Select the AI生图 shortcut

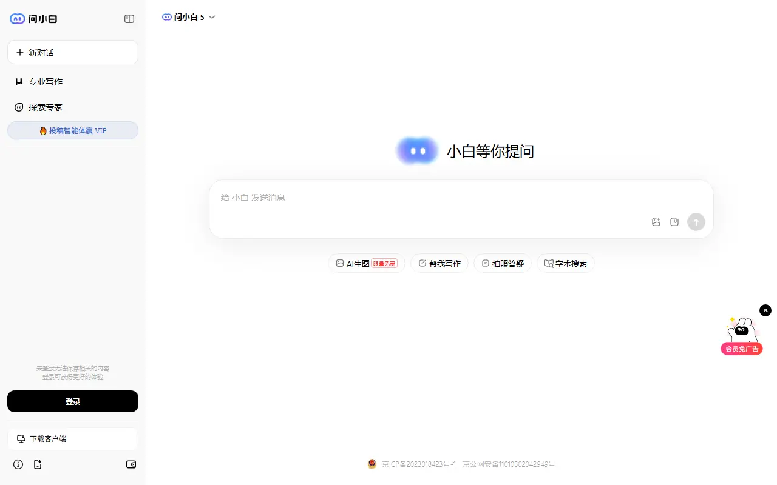pos(366,263)
